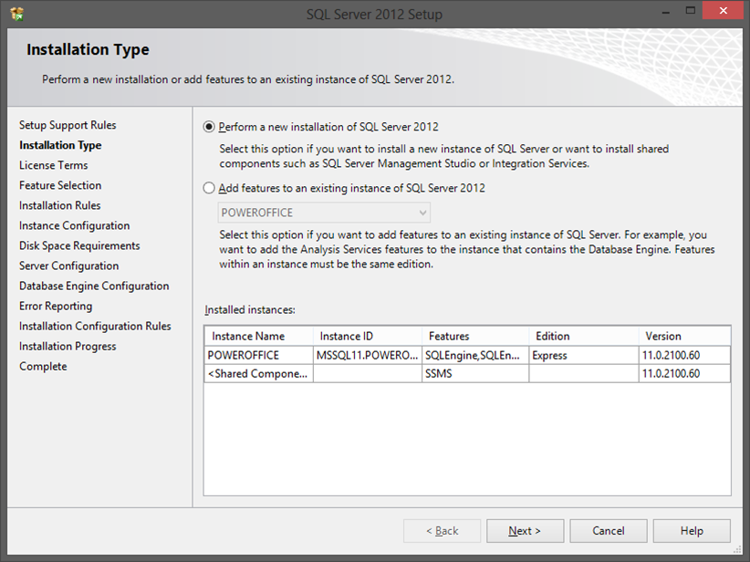The height and width of the screenshot is (562, 750).
Task: Click the Back button
Action: [442, 531]
